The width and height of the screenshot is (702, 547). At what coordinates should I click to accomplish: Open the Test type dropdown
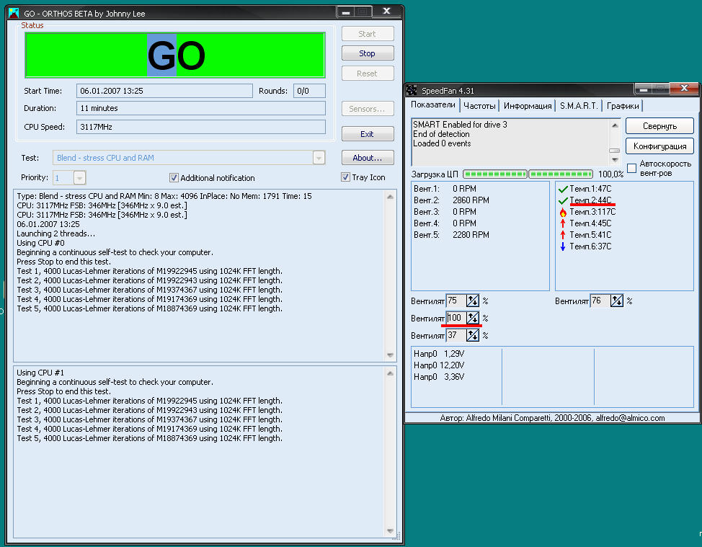pyautogui.click(x=319, y=158)
